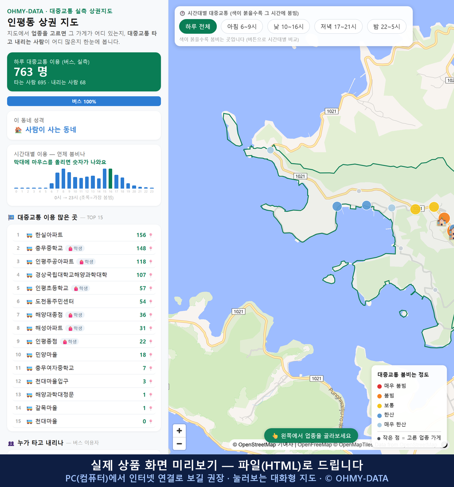This screenshot has width=454, height=487.
Task: Select the 하루 전체 time filter
Action: pos(198,27)
